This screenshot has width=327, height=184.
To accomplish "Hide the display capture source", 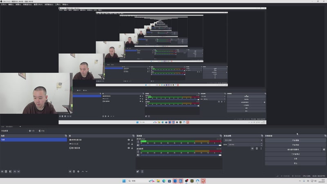I will tap(129, 148).
